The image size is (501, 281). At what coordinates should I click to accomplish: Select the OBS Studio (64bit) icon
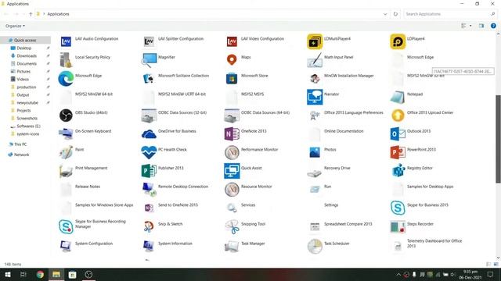tap(66, 116)
